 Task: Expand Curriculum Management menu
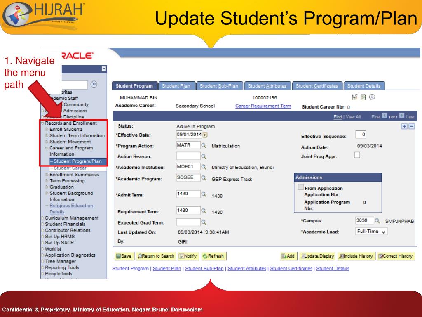pos(43,218)
